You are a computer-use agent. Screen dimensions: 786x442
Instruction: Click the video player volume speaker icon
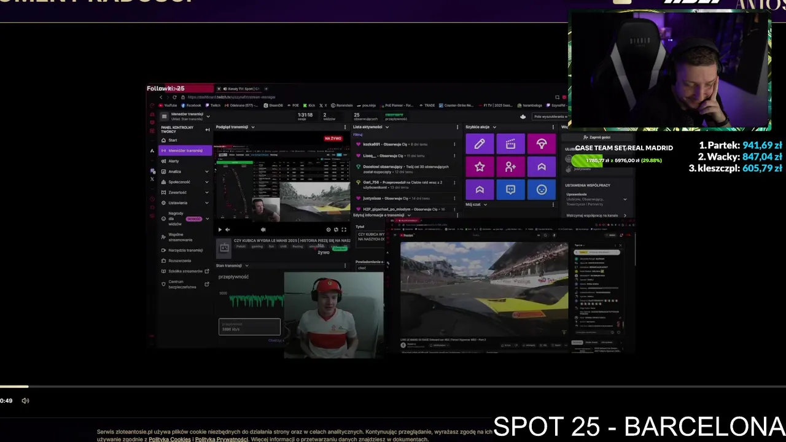pos(25,401)
